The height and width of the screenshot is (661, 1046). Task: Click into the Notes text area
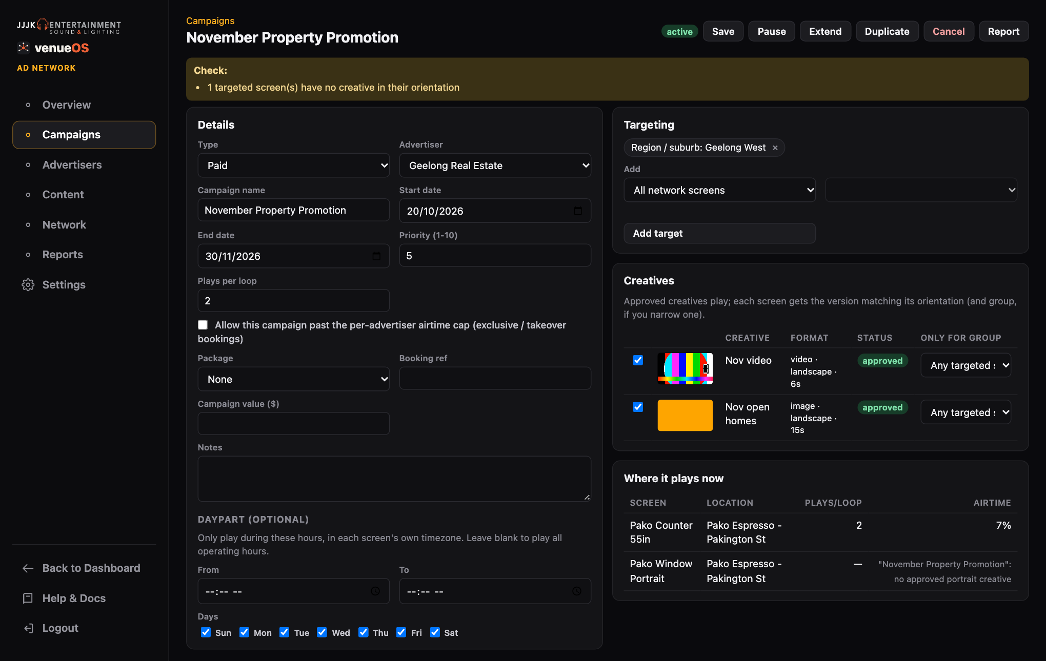point(394,479)
